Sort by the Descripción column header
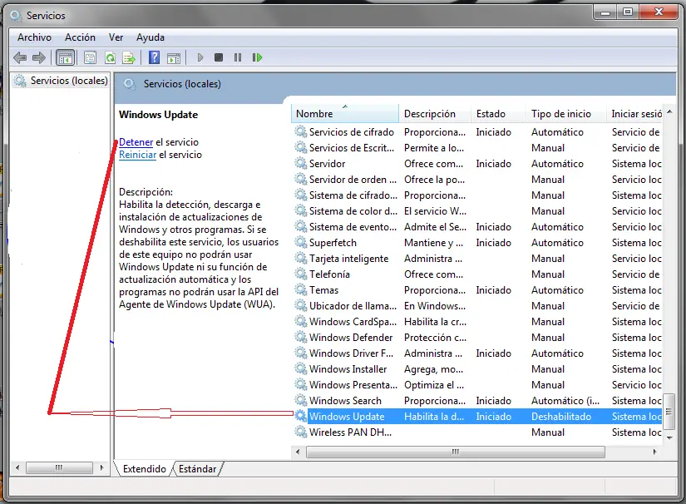Screen dimensions: 686x504 click(x=435, y=114)
